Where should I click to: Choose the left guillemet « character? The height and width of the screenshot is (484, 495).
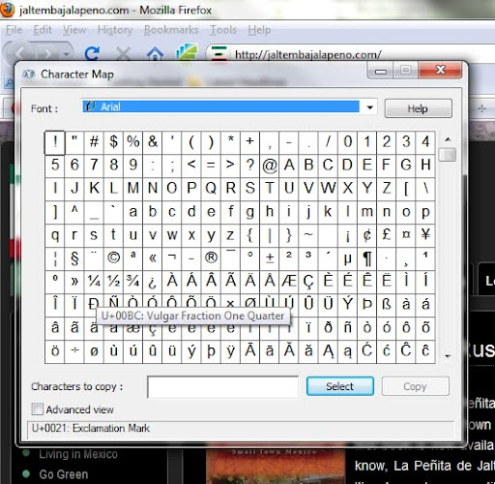tap(153, 258)
